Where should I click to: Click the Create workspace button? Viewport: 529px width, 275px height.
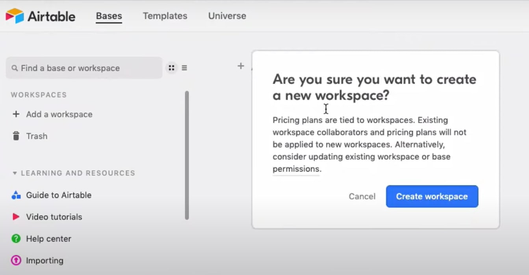point(432,196)
